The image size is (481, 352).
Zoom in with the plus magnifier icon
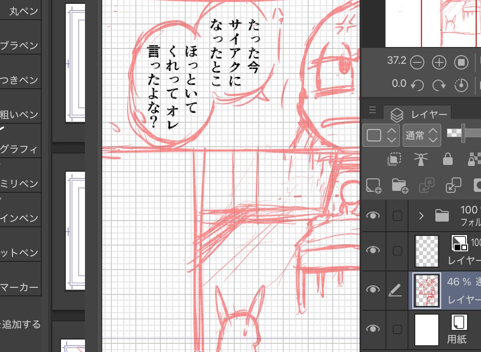pos(439,61)
